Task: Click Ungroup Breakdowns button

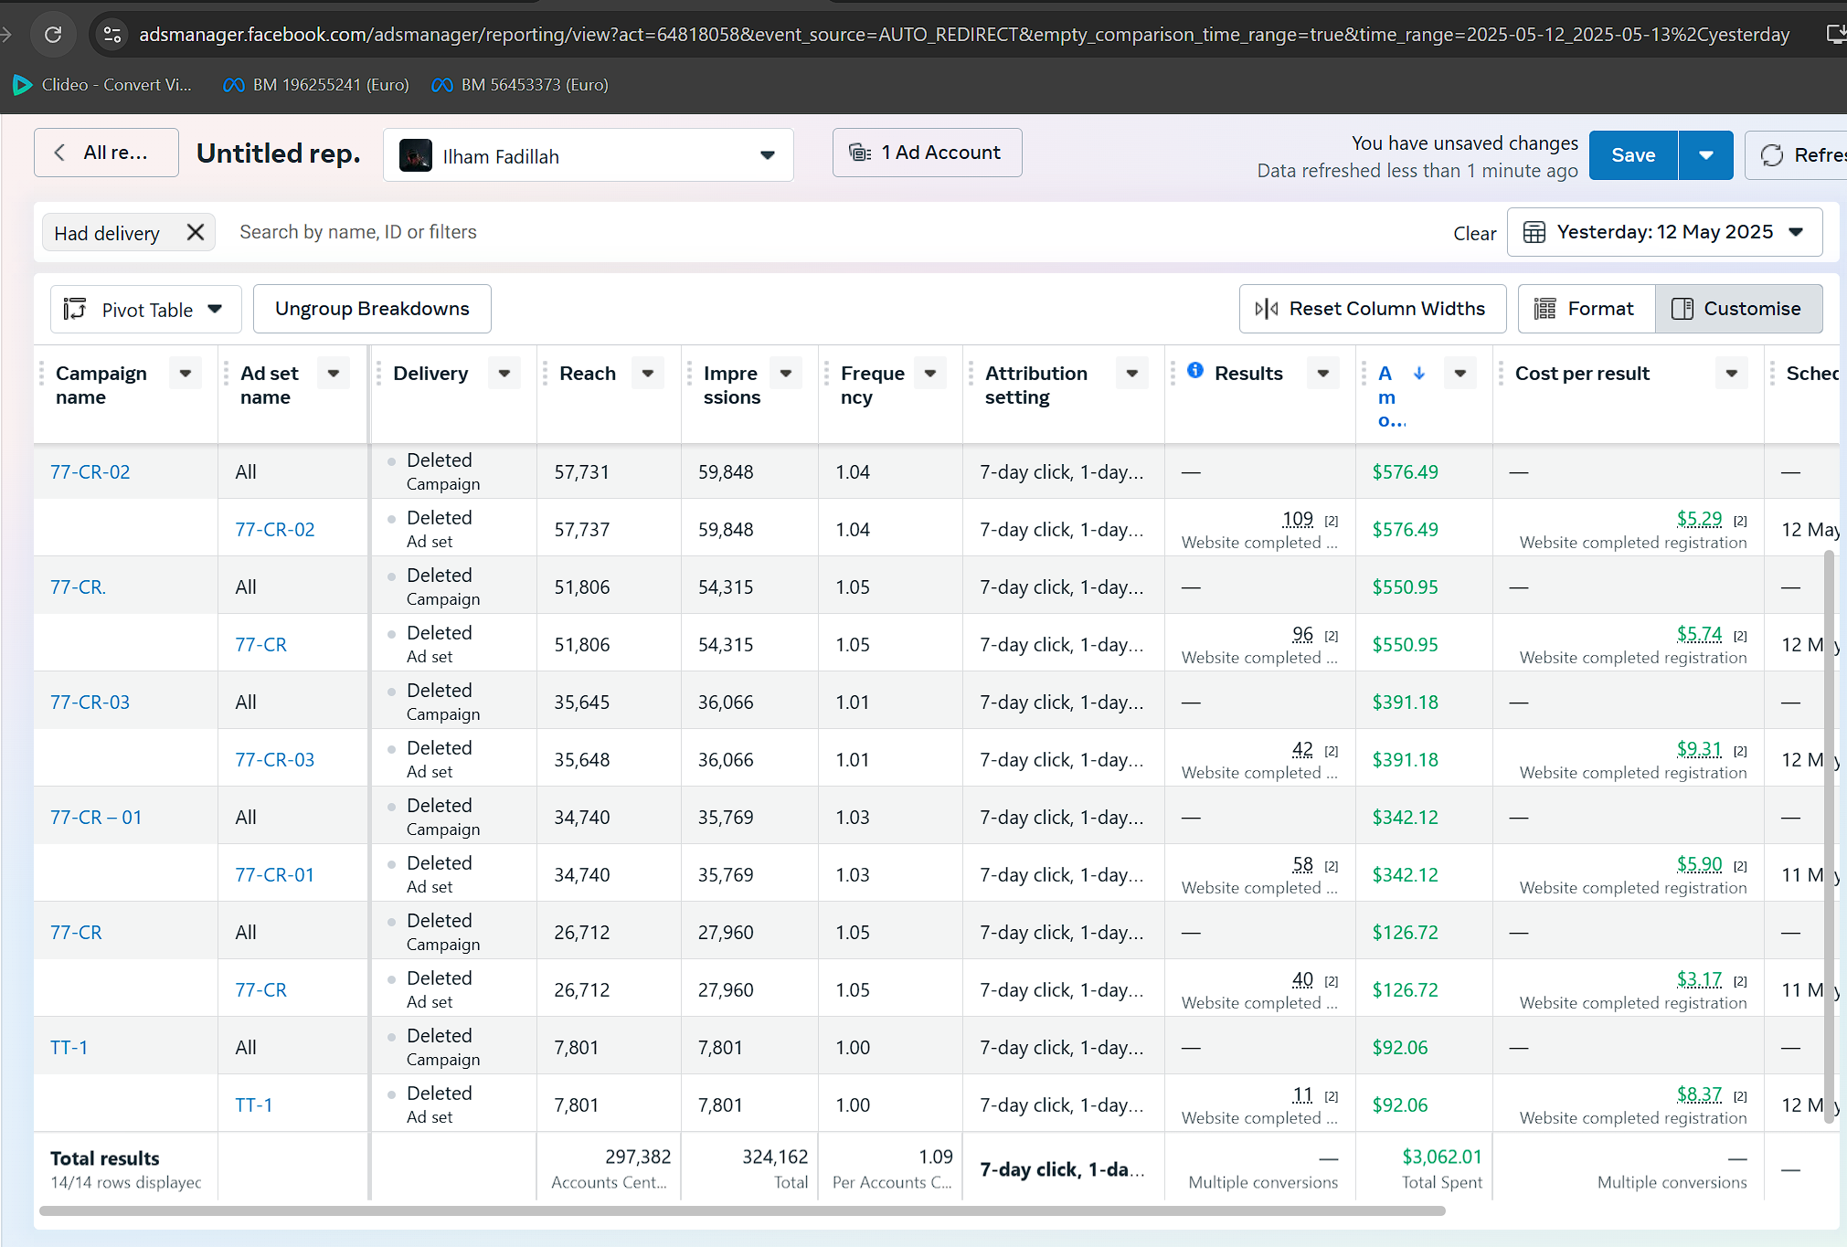Action: coord(372,309)
